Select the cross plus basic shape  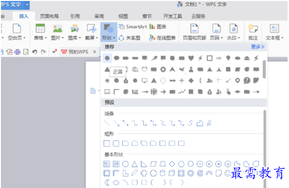tap(144, 173)
